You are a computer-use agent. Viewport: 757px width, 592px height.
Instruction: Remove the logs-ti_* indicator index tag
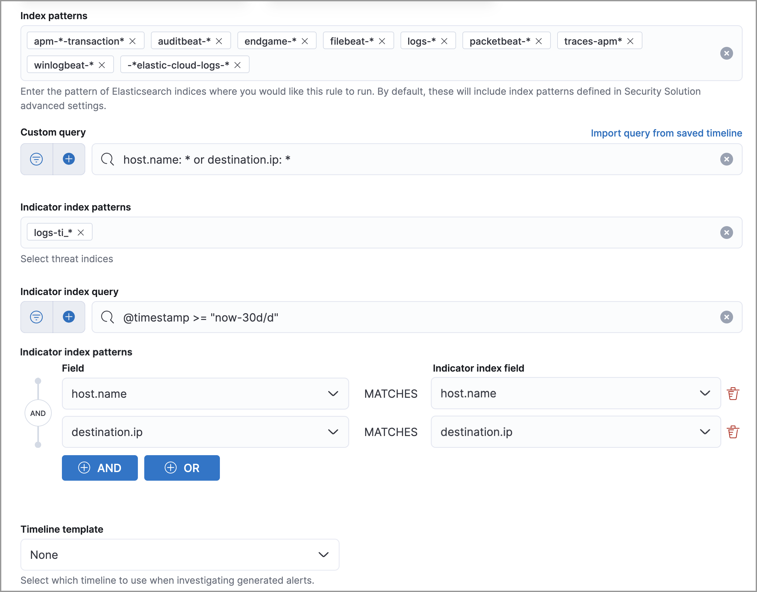coord(81,233)
